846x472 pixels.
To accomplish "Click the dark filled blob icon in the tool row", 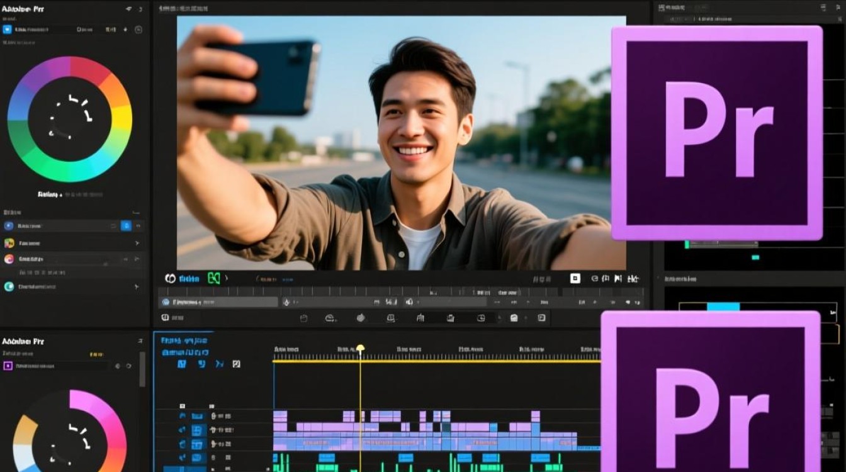I will click(x=361, y=318).
